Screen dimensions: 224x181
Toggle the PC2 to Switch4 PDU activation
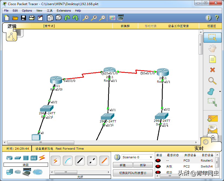[x=158, y=166]
